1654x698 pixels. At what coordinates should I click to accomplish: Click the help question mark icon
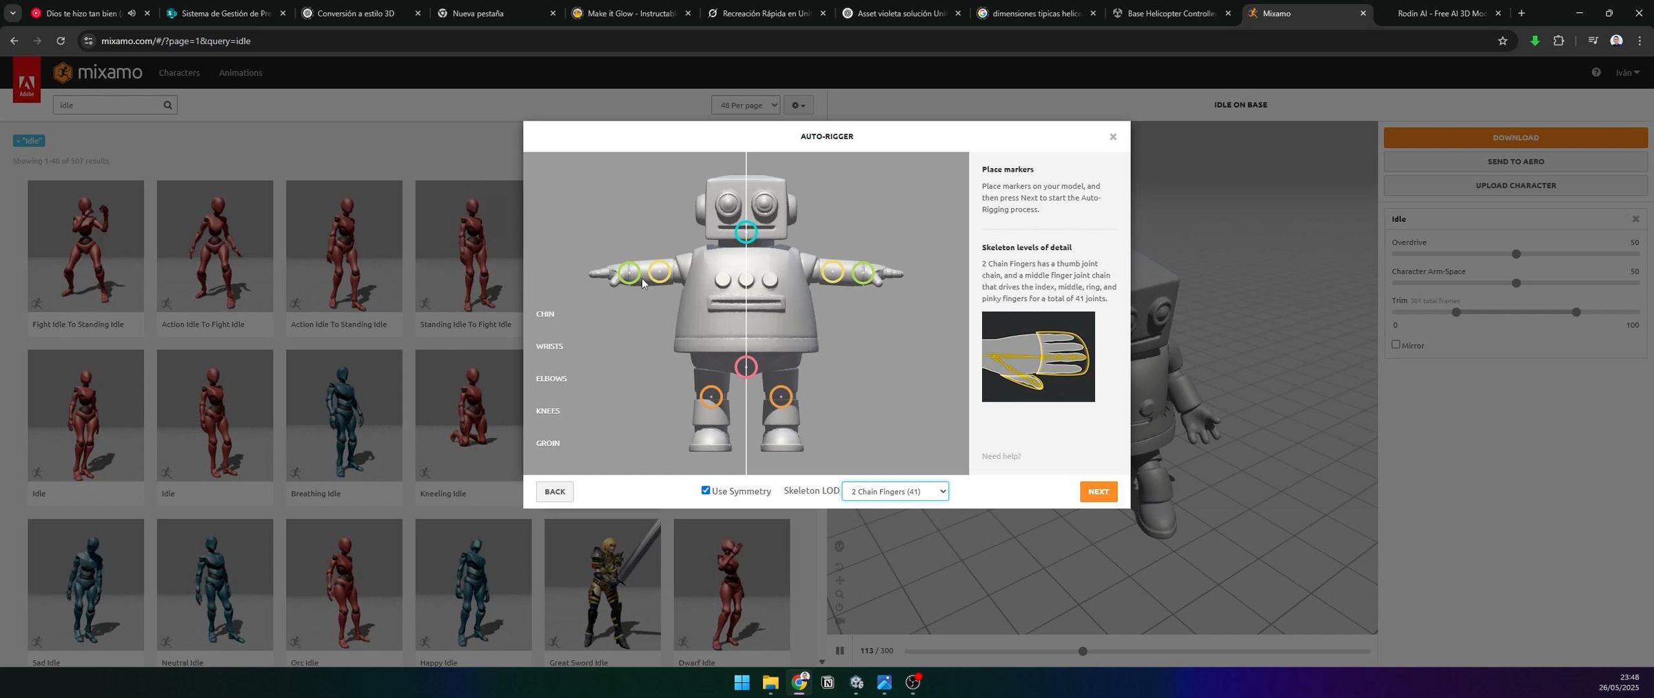pos(1596,72)
